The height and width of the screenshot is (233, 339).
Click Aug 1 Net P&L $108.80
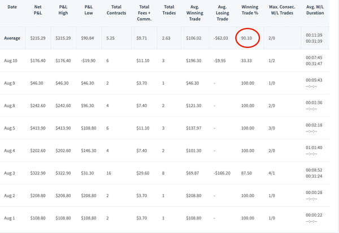[x=38, y=218]
